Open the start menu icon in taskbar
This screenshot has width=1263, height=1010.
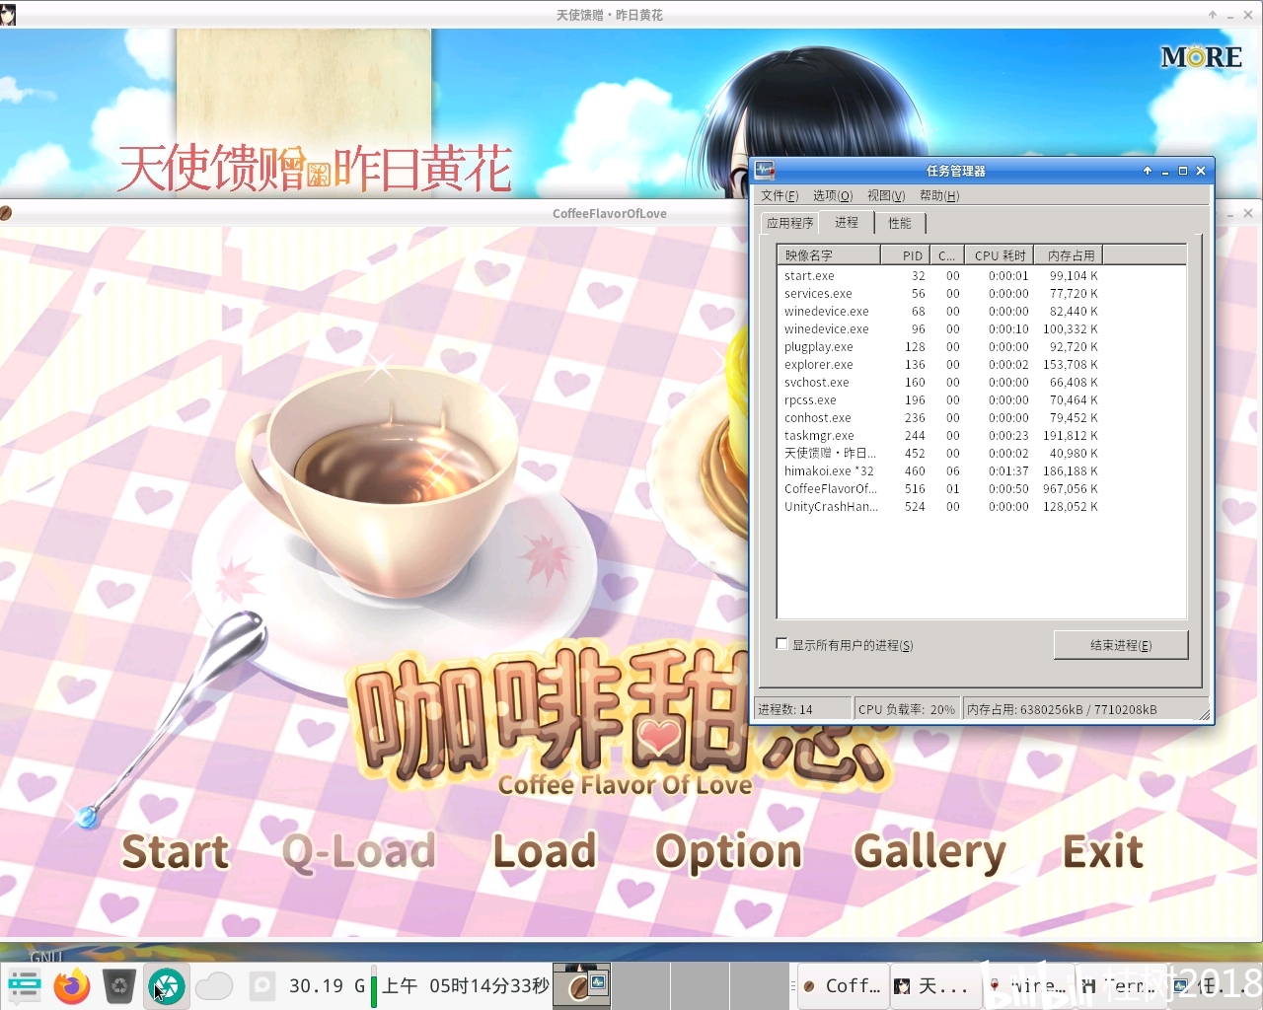click(x=24, y=985)
